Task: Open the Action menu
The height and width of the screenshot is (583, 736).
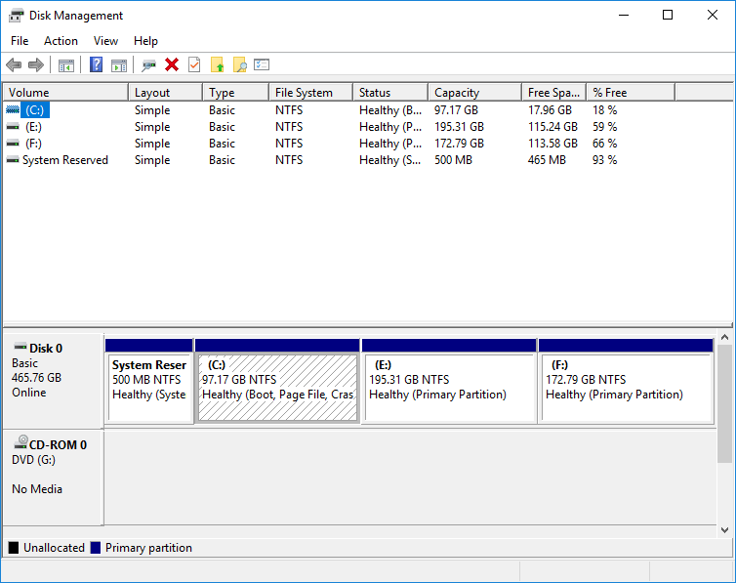Action: tap(61, 41)
